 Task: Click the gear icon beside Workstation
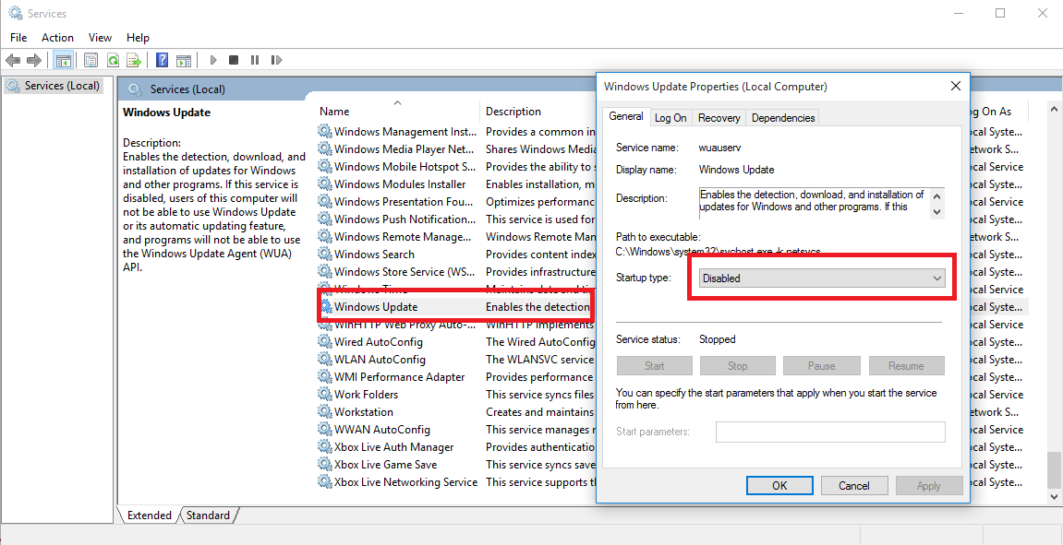click(x=325, y=411)
